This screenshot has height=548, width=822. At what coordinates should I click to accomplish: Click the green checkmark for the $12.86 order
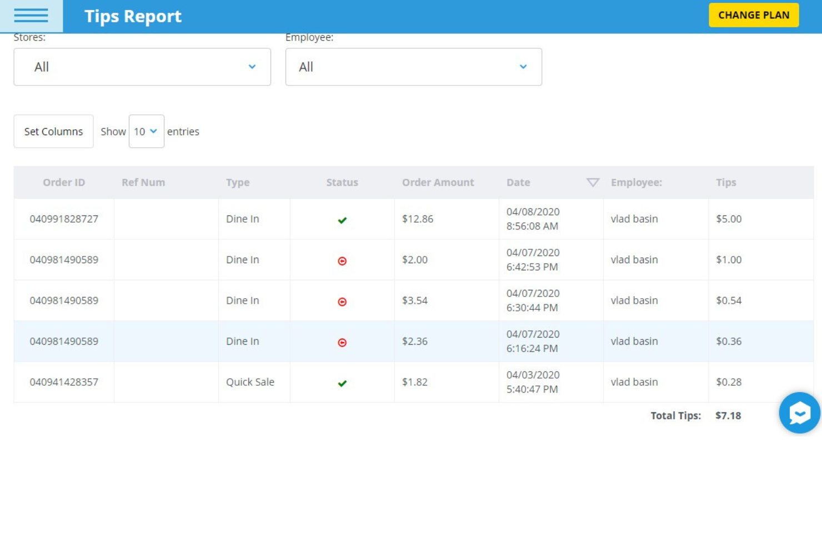tap(342, 220)
